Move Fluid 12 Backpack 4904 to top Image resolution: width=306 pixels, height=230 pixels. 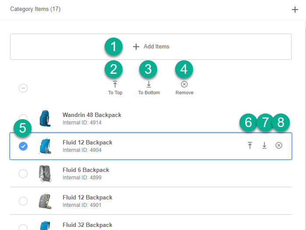tap(250, 145)
